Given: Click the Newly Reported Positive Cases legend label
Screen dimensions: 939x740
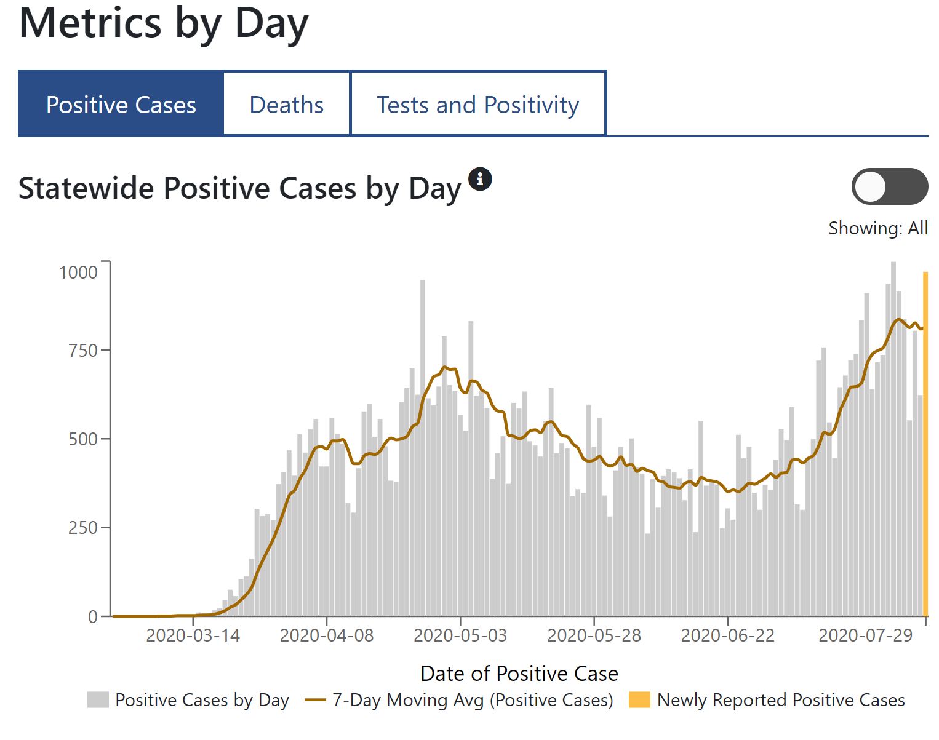Looking at the screenshot, I should click(781, 700).
